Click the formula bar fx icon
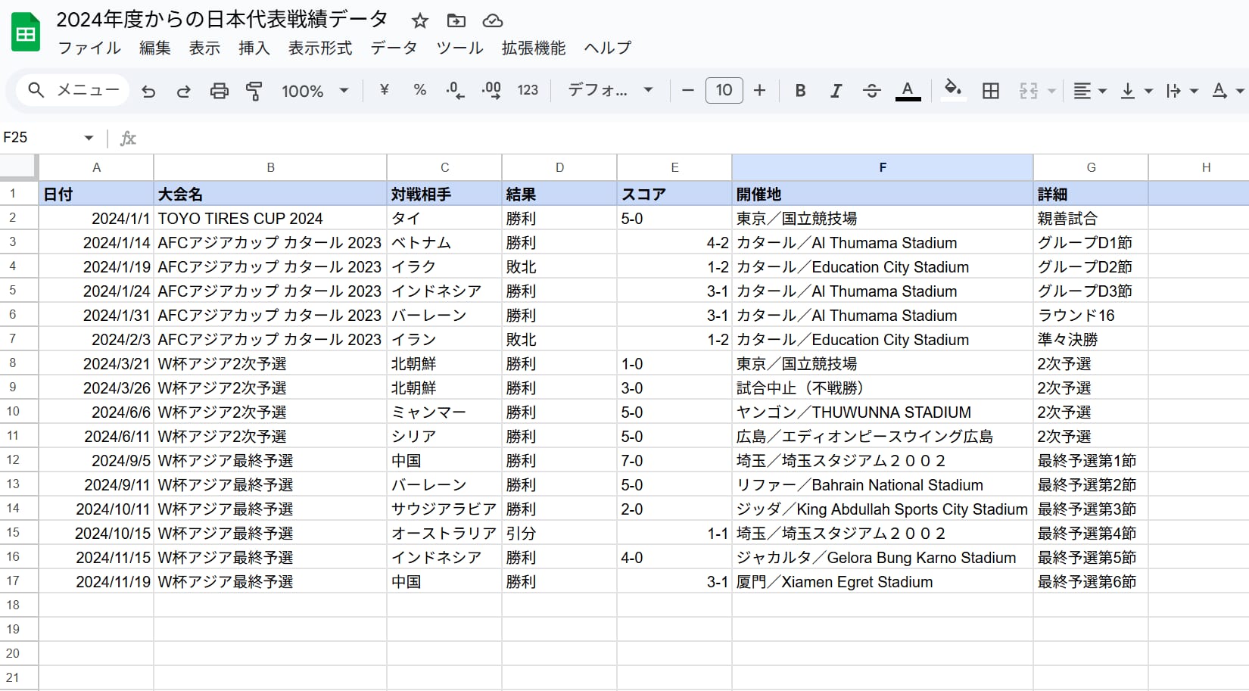Screen dimensions: 1249x691 tap(128, 138)
